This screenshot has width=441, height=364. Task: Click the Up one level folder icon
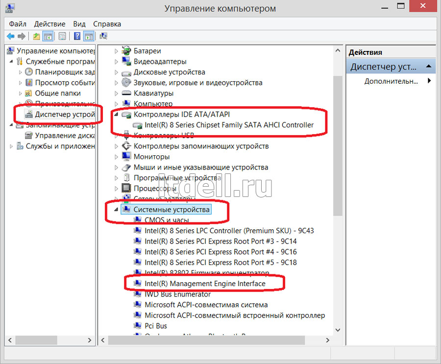point(36,36)
